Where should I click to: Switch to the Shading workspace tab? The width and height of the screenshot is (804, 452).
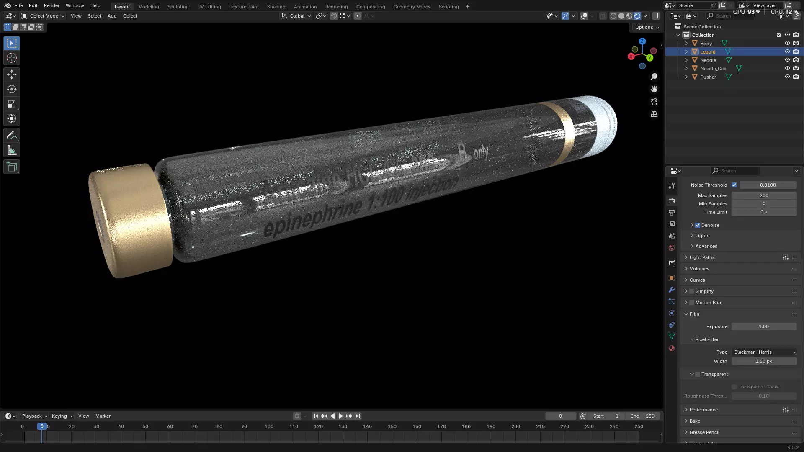[276, 7]
